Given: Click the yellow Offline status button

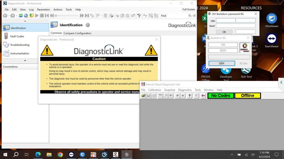Looking at the screenshot, I should [x=248, y=95].
